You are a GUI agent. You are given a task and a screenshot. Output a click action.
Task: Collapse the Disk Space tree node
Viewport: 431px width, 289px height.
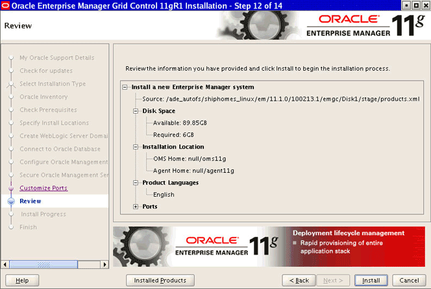[136, 111]
